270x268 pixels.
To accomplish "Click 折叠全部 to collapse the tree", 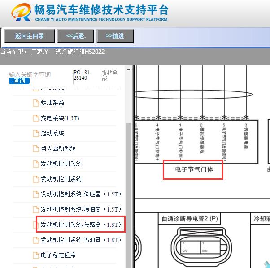I will click(x=109, y=75).
